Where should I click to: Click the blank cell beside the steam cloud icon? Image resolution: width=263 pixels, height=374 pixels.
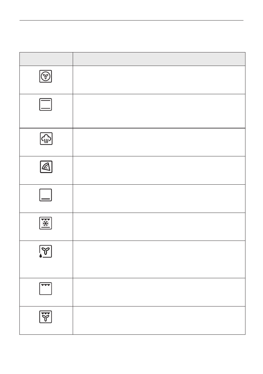(159, 142)
